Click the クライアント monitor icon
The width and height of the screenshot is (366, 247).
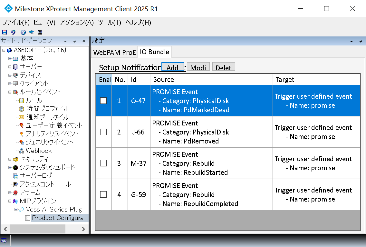click(x=15, y=84)
